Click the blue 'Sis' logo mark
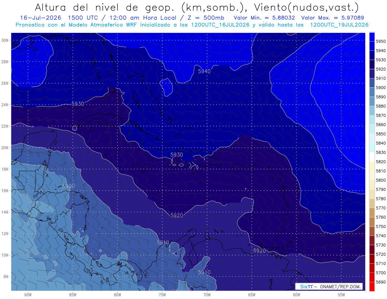The width and height of the screenshot is (387, 299). [303, 286]
